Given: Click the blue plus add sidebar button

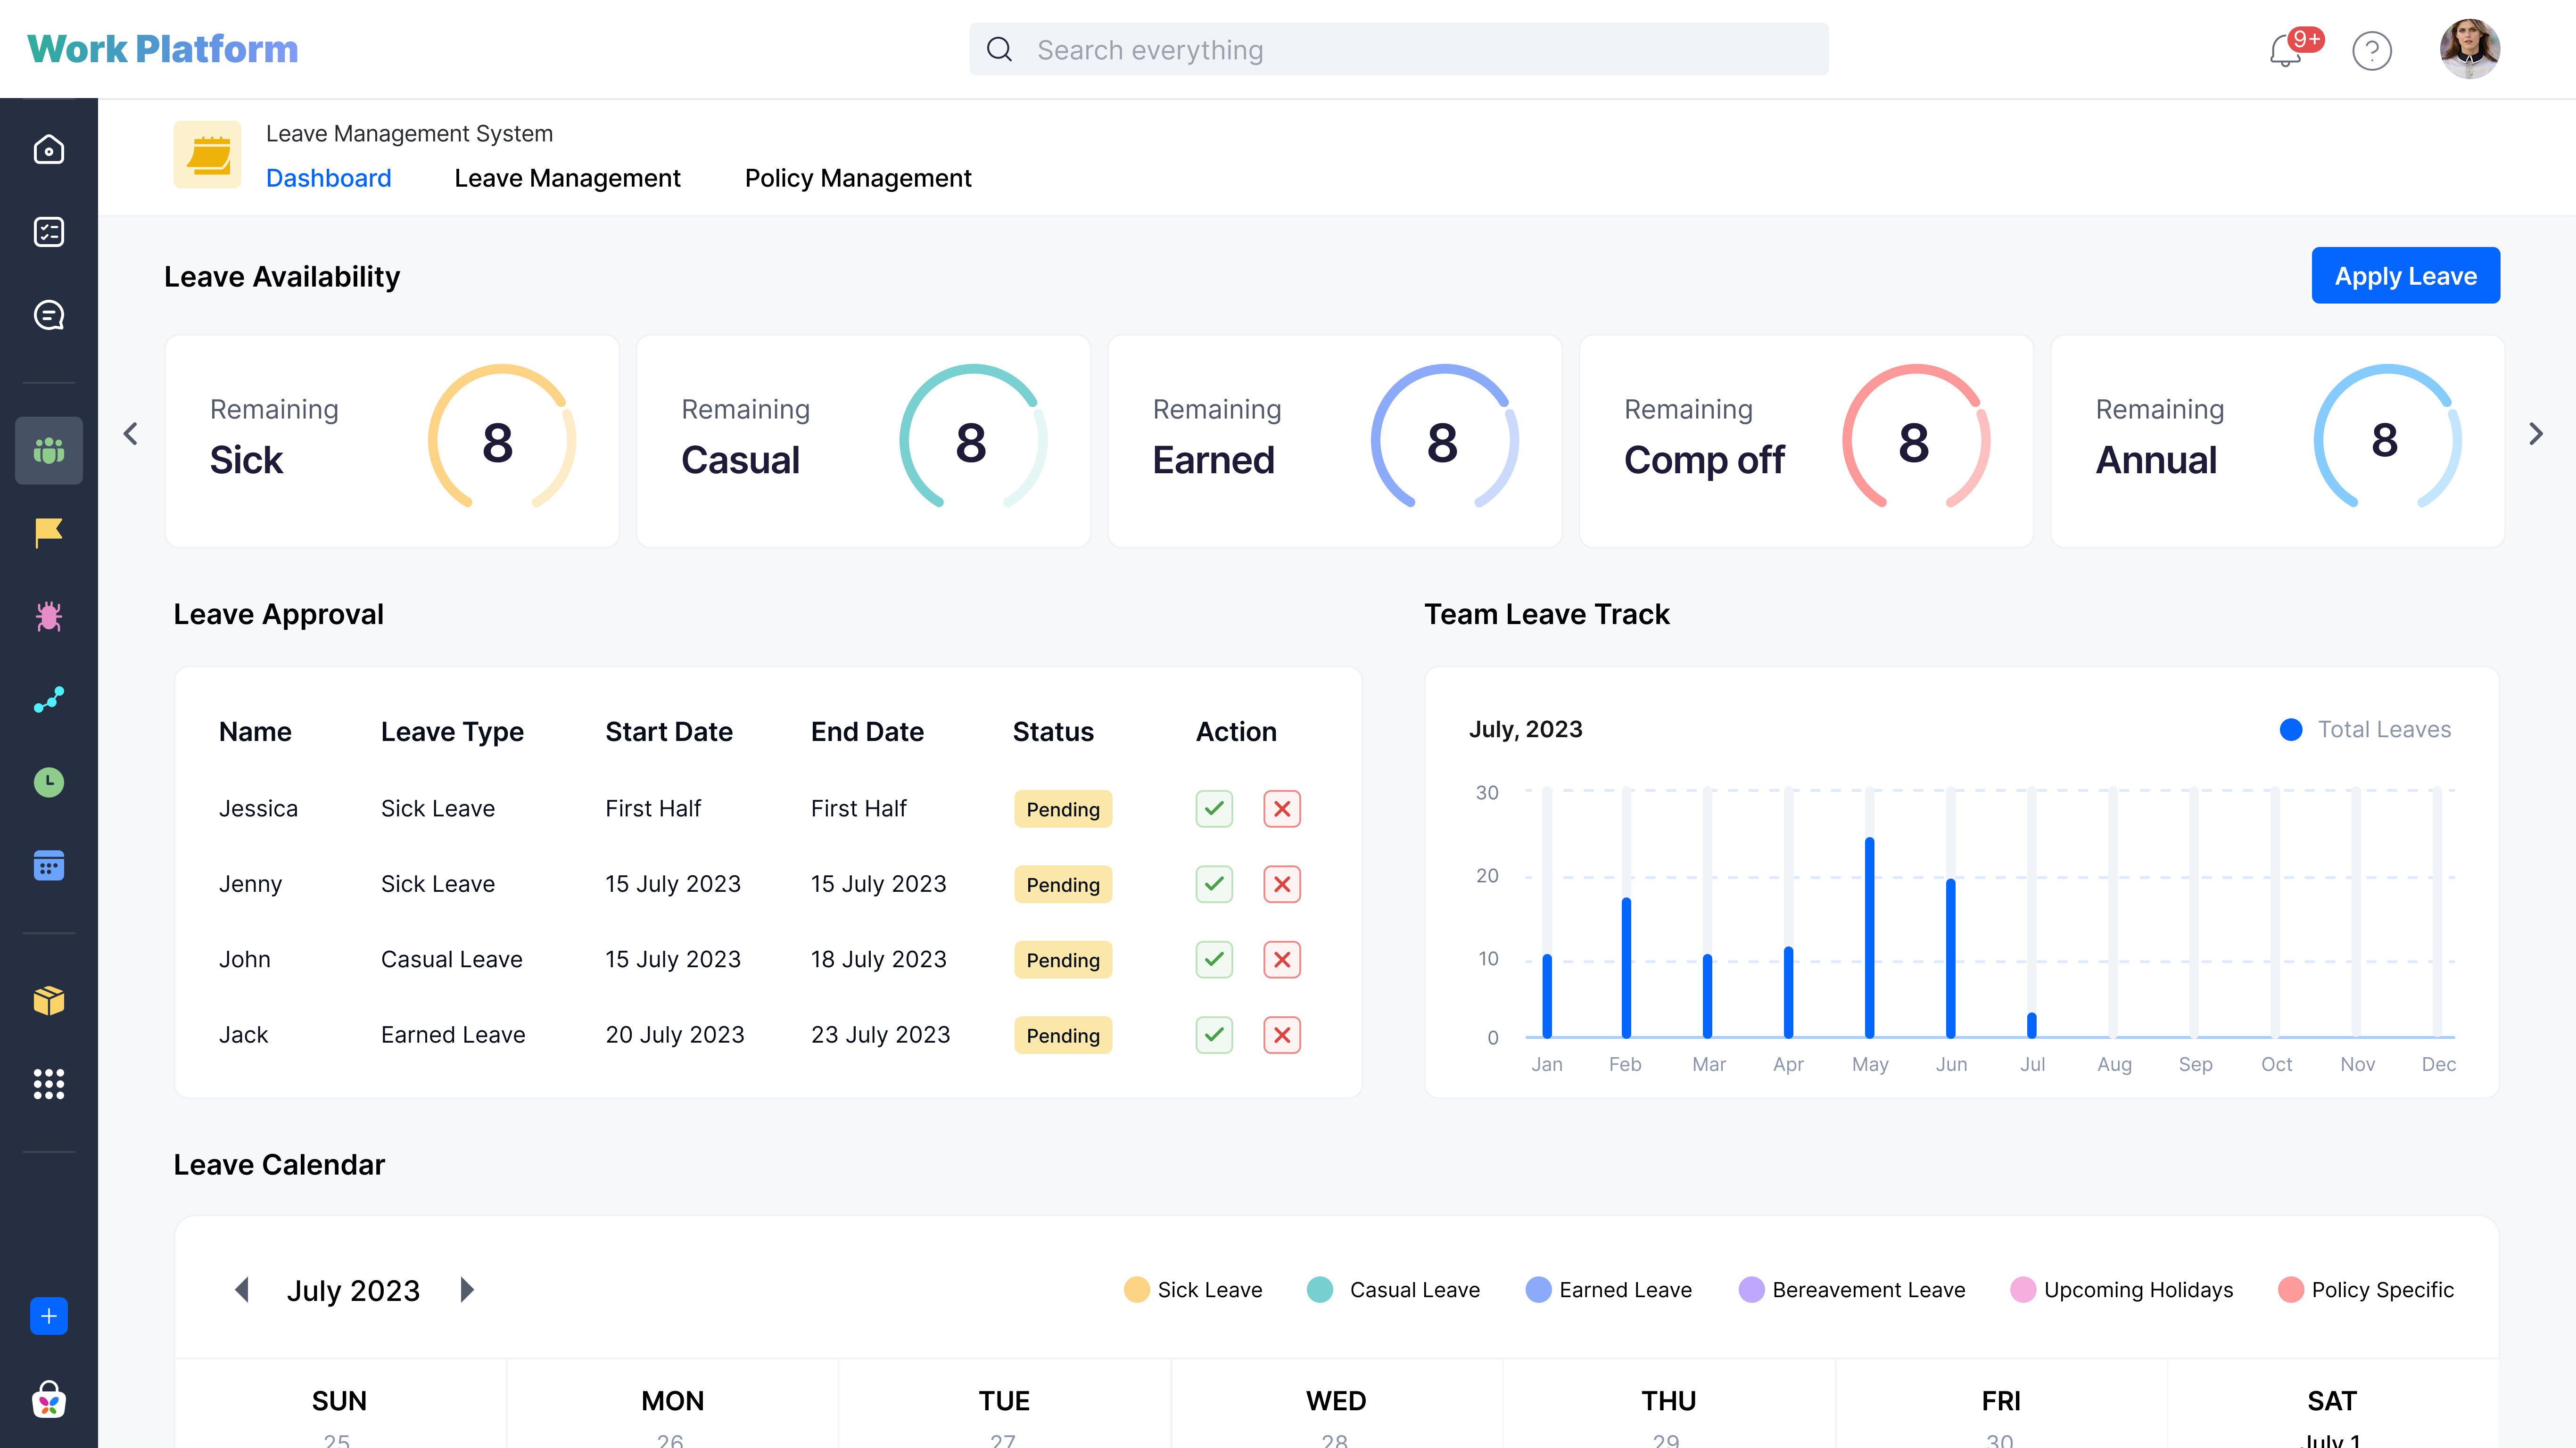Looking at the screenshot, I should [x=48, y=1316].
